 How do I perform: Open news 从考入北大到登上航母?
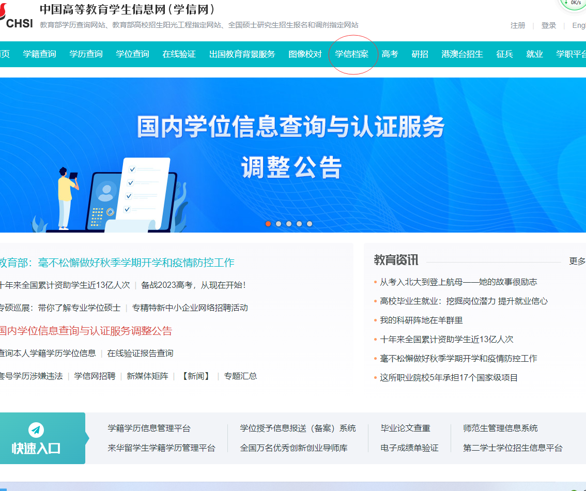458,282
